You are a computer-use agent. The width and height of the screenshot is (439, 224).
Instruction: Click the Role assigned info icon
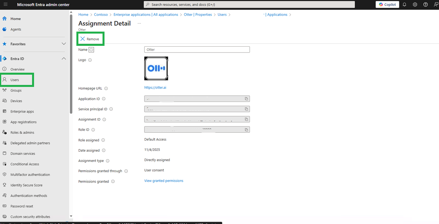[103, 140]
